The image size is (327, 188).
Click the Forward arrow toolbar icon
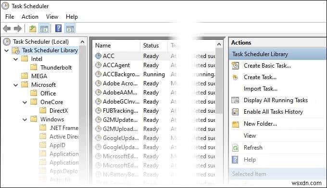(18, 28)
